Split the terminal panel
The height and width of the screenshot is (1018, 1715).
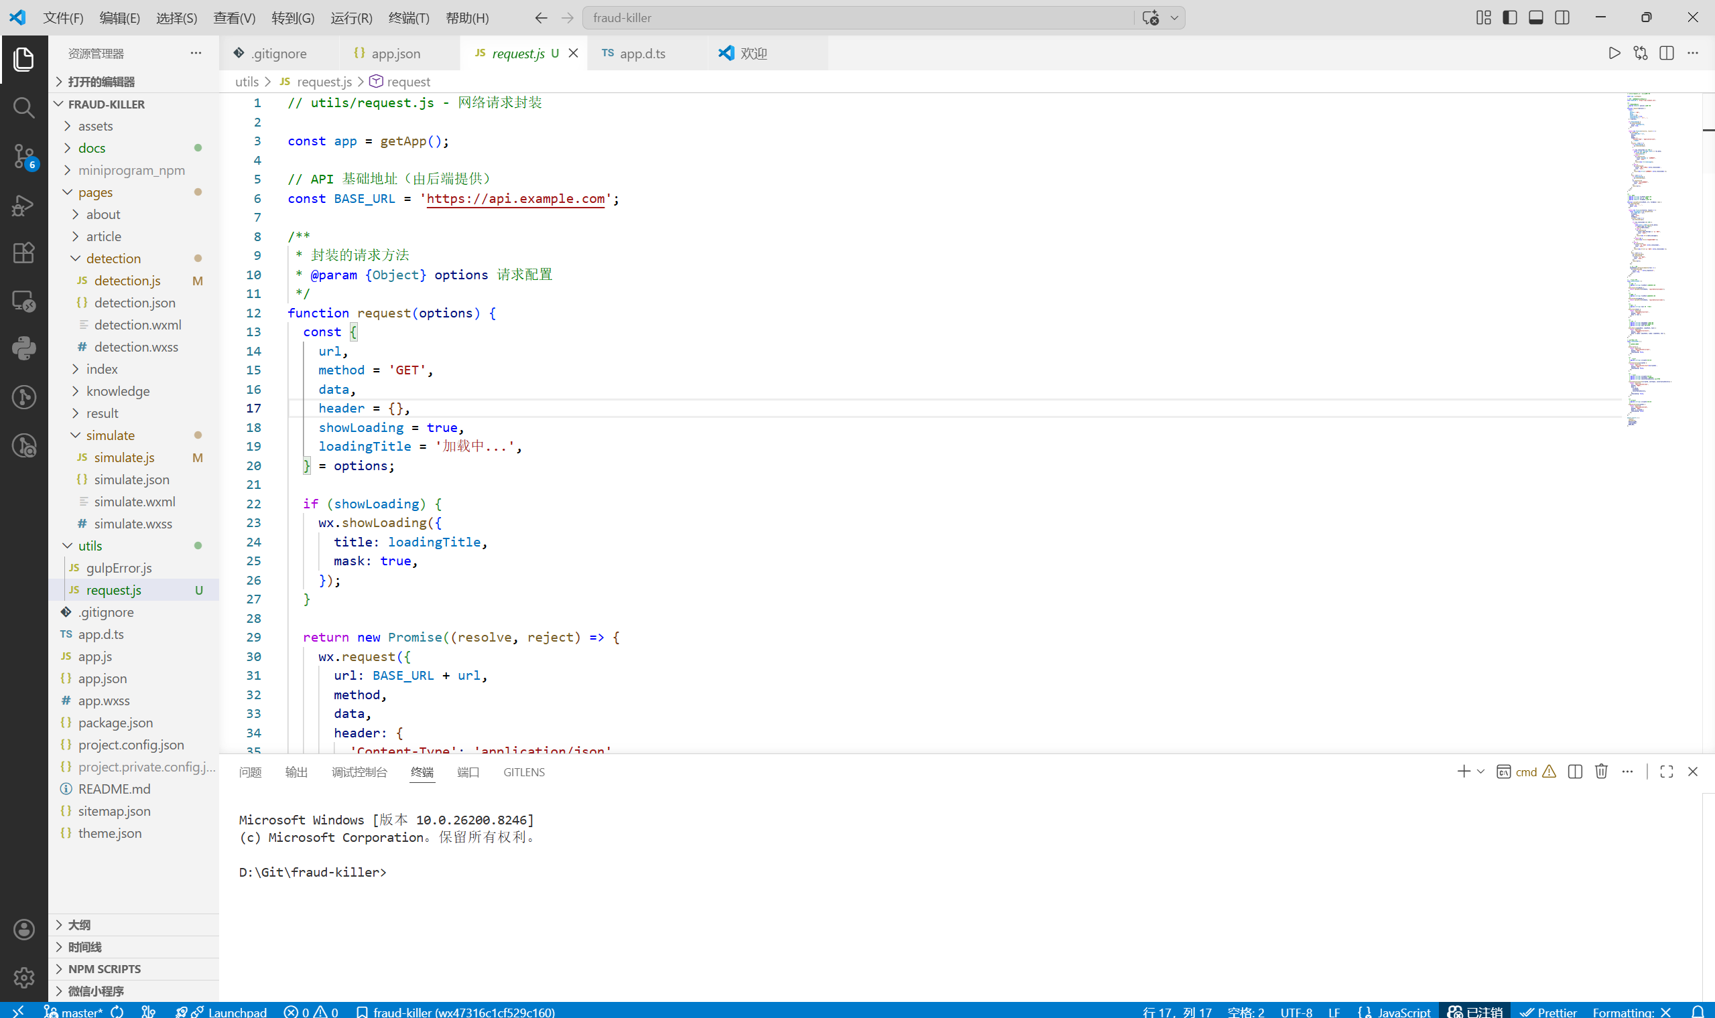1575,772
